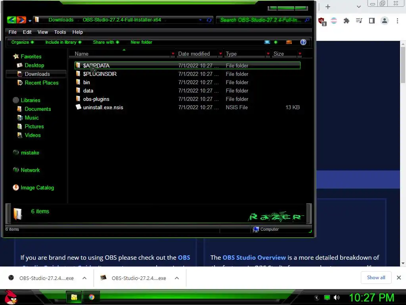Select the $PLUGINSDIR folder
This screenshot has height=305, width=406.
point(188,74)
